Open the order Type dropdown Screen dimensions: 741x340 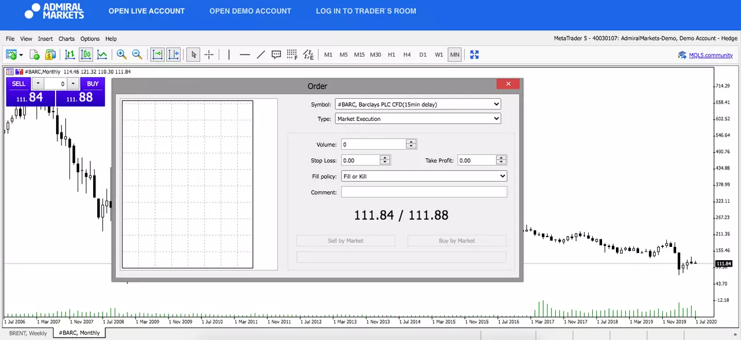click(x=418, y=119)
